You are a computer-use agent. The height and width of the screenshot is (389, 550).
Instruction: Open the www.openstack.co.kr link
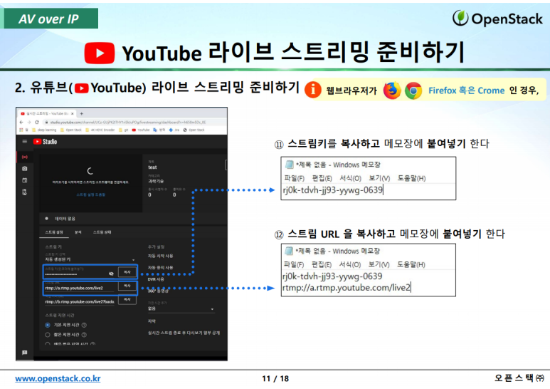coord(58,378)
